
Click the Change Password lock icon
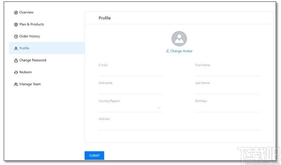[x=16, y=60]
